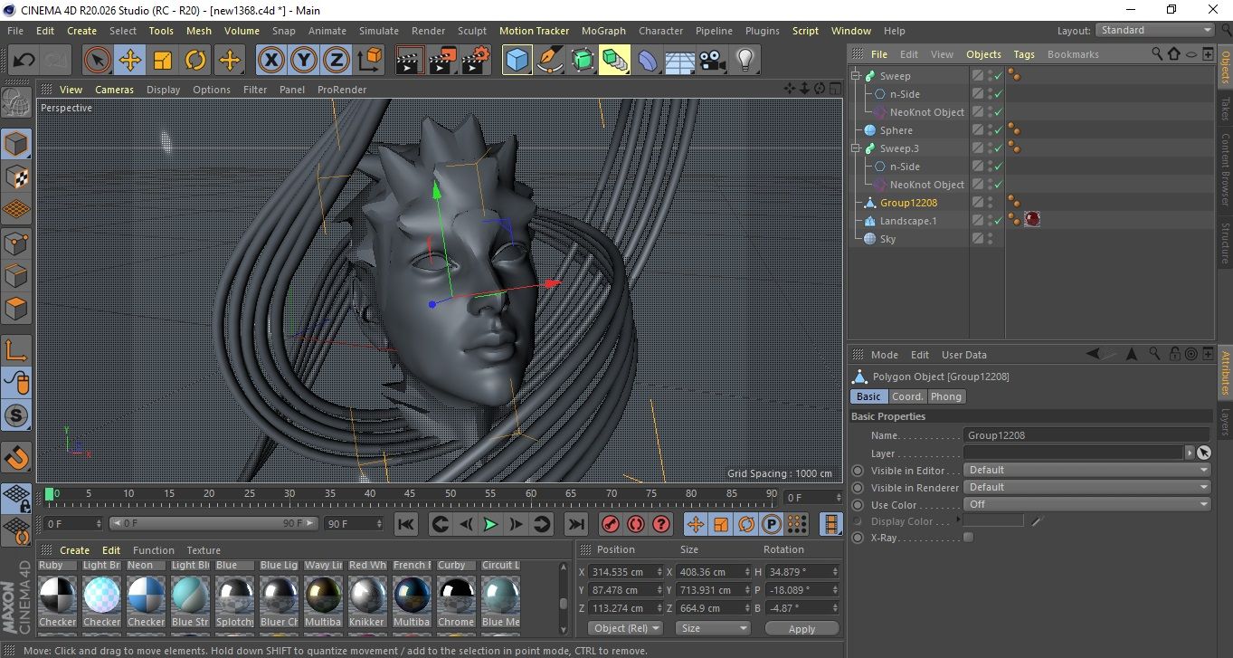Activate the Scale tool in top toolbar

[163, 61]
